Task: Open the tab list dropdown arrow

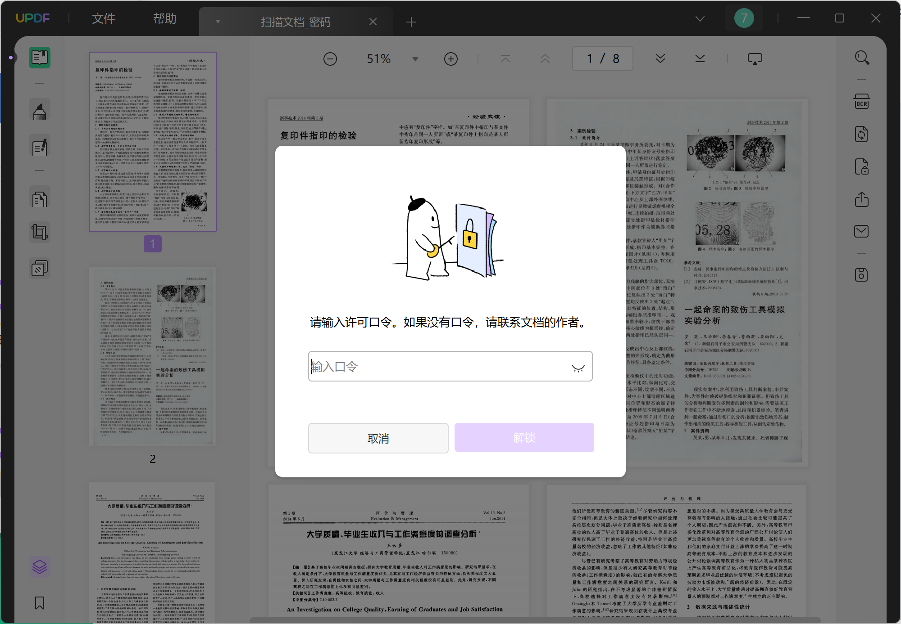Action: (218, 22)
